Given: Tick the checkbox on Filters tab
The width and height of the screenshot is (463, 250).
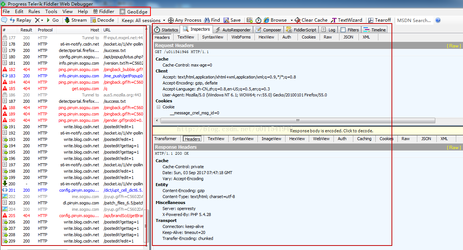Looking at the screenshot, I should (343, 30).
